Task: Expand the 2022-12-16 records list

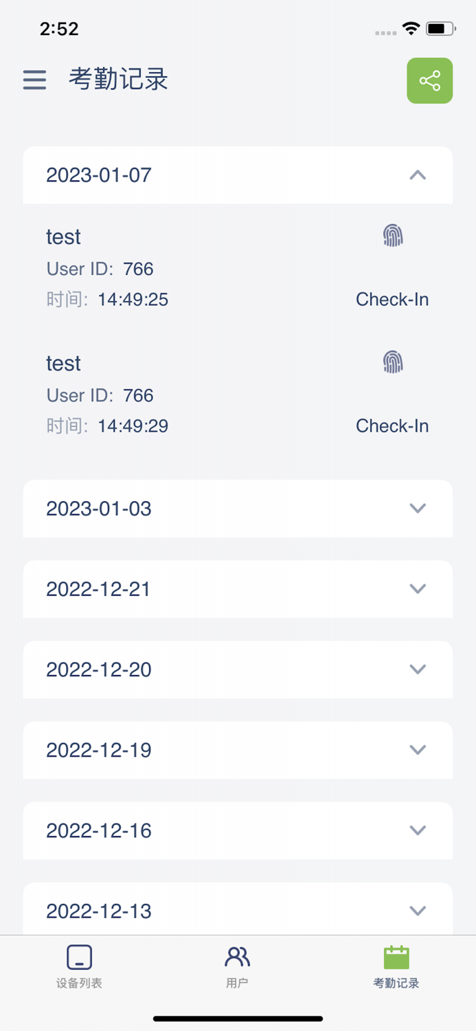Action: [x=418, y=830]
